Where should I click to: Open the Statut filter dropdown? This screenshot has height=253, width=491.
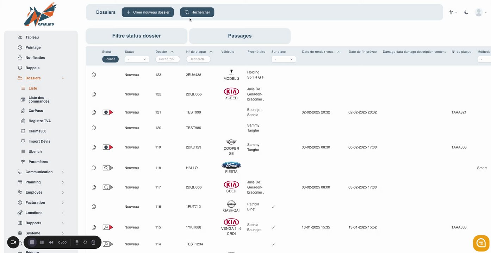click(137, 59)
